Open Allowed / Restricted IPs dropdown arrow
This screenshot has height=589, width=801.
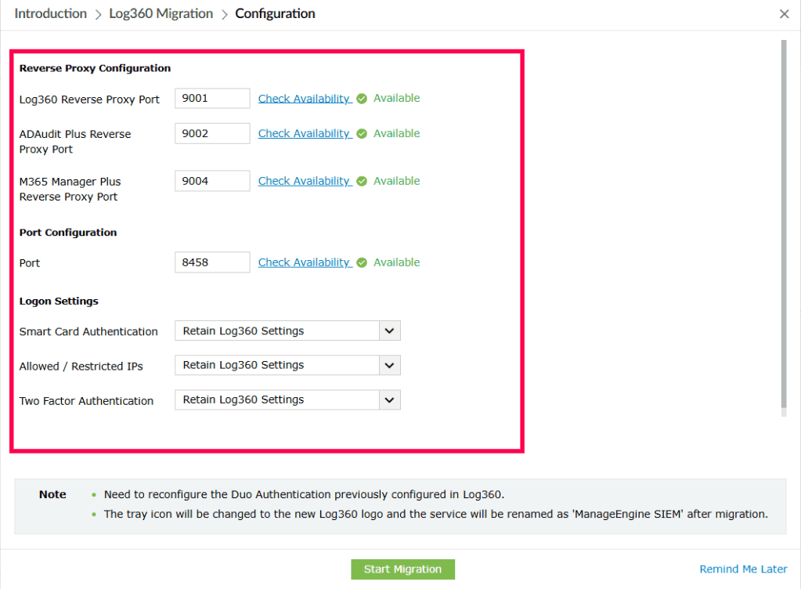pos(389,365)
